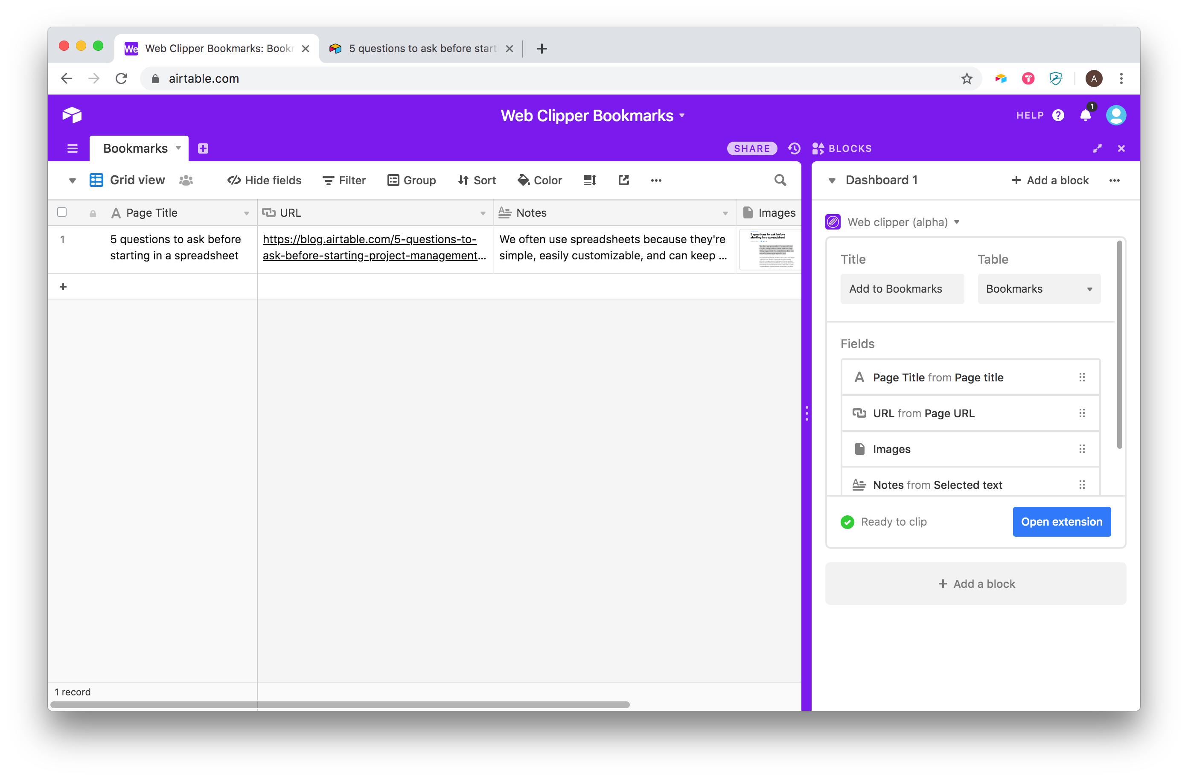Image resolution: width=1188 pixels, height=779 pixels.
Task: Add a new table with plus icon
Action: (x=203, y=148)
